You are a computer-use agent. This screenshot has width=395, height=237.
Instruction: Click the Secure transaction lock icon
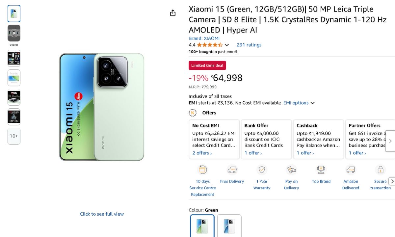(x=380, y=170)
